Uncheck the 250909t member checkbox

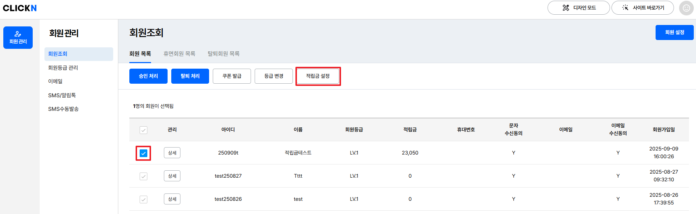pyautogui.click(x=143, y=153)
